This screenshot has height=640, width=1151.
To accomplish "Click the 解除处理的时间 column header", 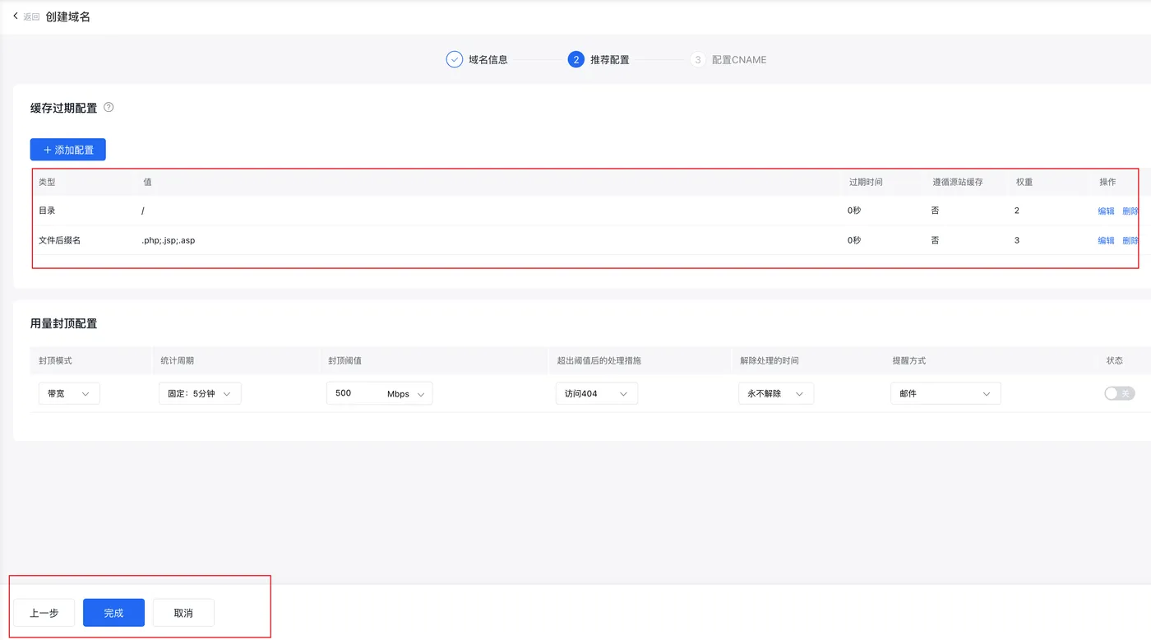I will 770,360.
